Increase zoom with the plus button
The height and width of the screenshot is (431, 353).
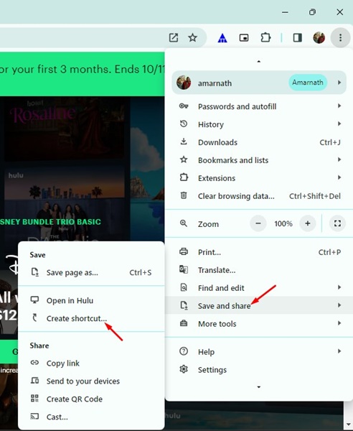[x=307, y=223]
